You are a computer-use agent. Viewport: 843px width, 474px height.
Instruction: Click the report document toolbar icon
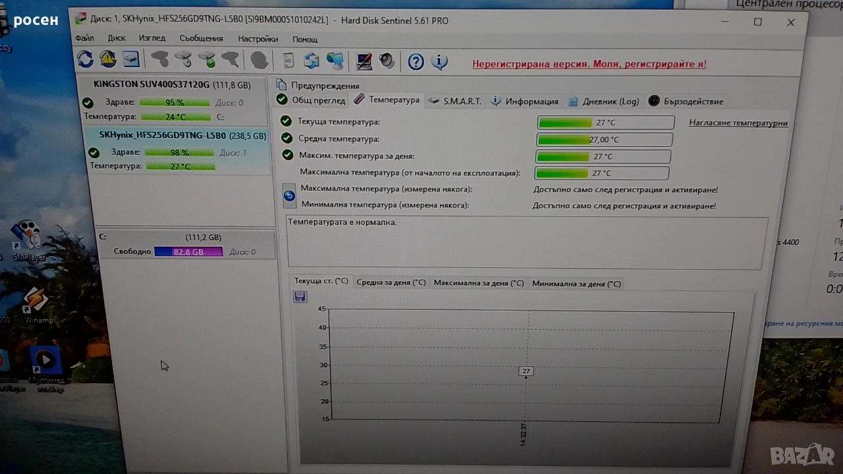pos(288,61)
